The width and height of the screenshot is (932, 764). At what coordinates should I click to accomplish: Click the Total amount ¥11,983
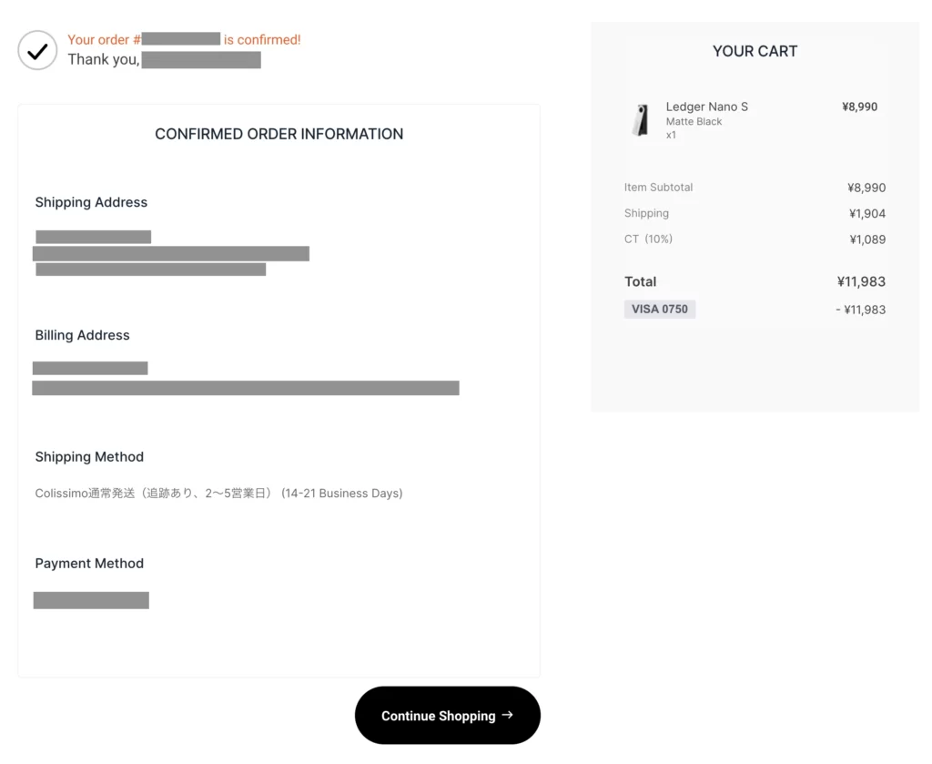861,281
